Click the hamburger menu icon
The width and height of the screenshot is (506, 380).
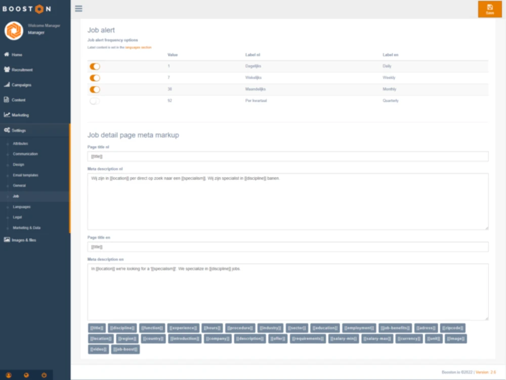coord(78,9)
